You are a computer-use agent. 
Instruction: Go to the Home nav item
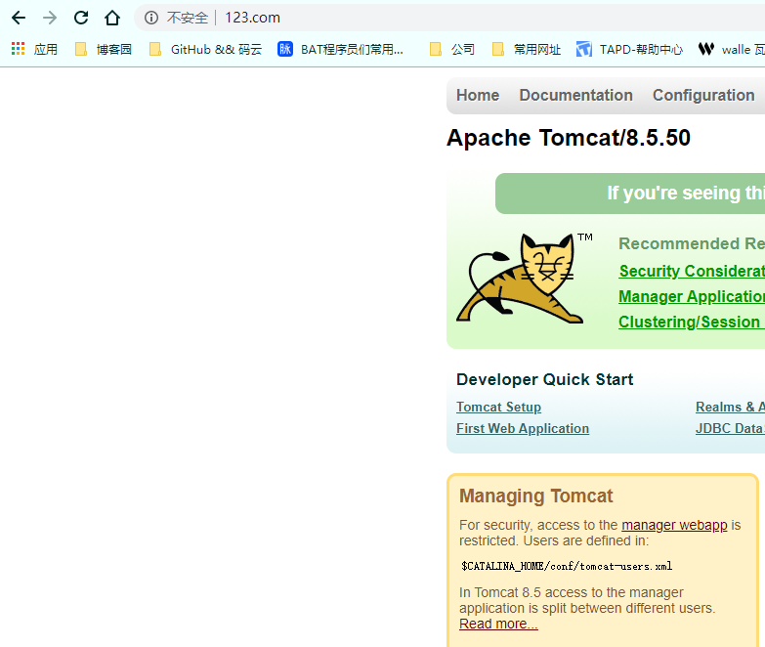(478, 95)
